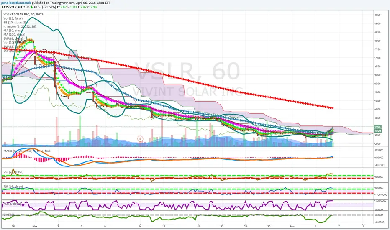Click the green up-arrow beside 2.98 in the header
The height and width of the screenshot is (230, 390).
click(31, 7)
